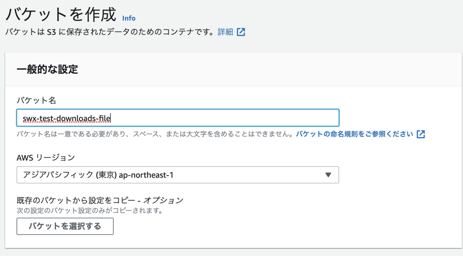Screen dimensions: 463x256
Task: Click the バケットを選択する button
Action: (x=65, y=226)
